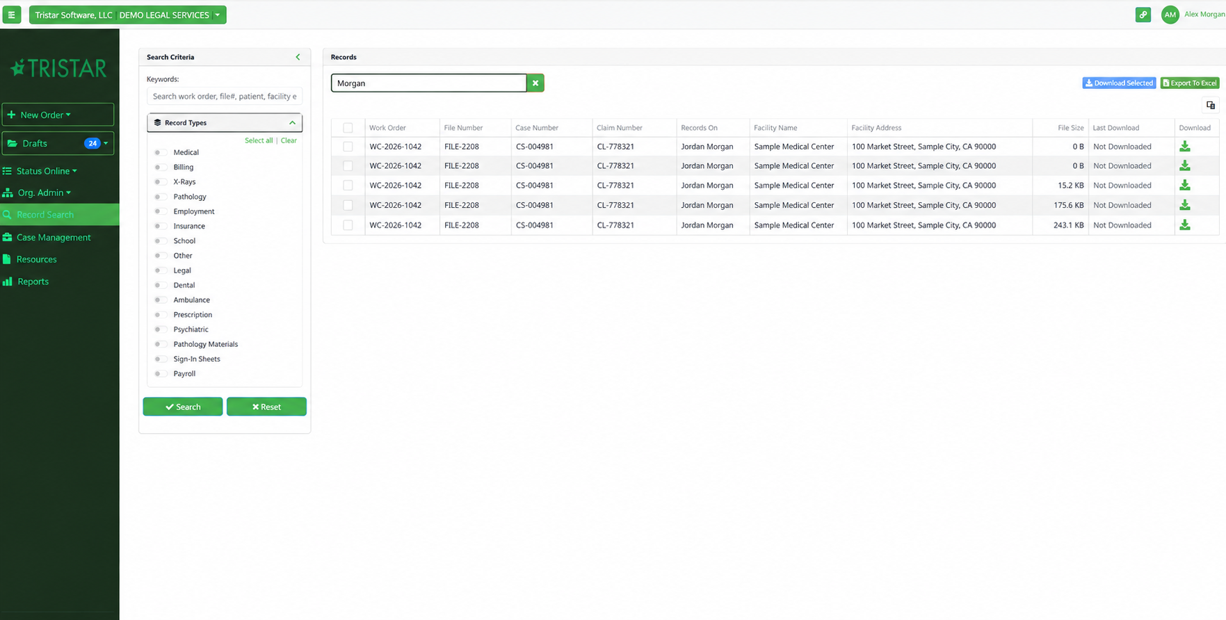Viewport: 1226px width, 620px height.
Task: Open the AM user avatar
Action: pos(1170,15)
